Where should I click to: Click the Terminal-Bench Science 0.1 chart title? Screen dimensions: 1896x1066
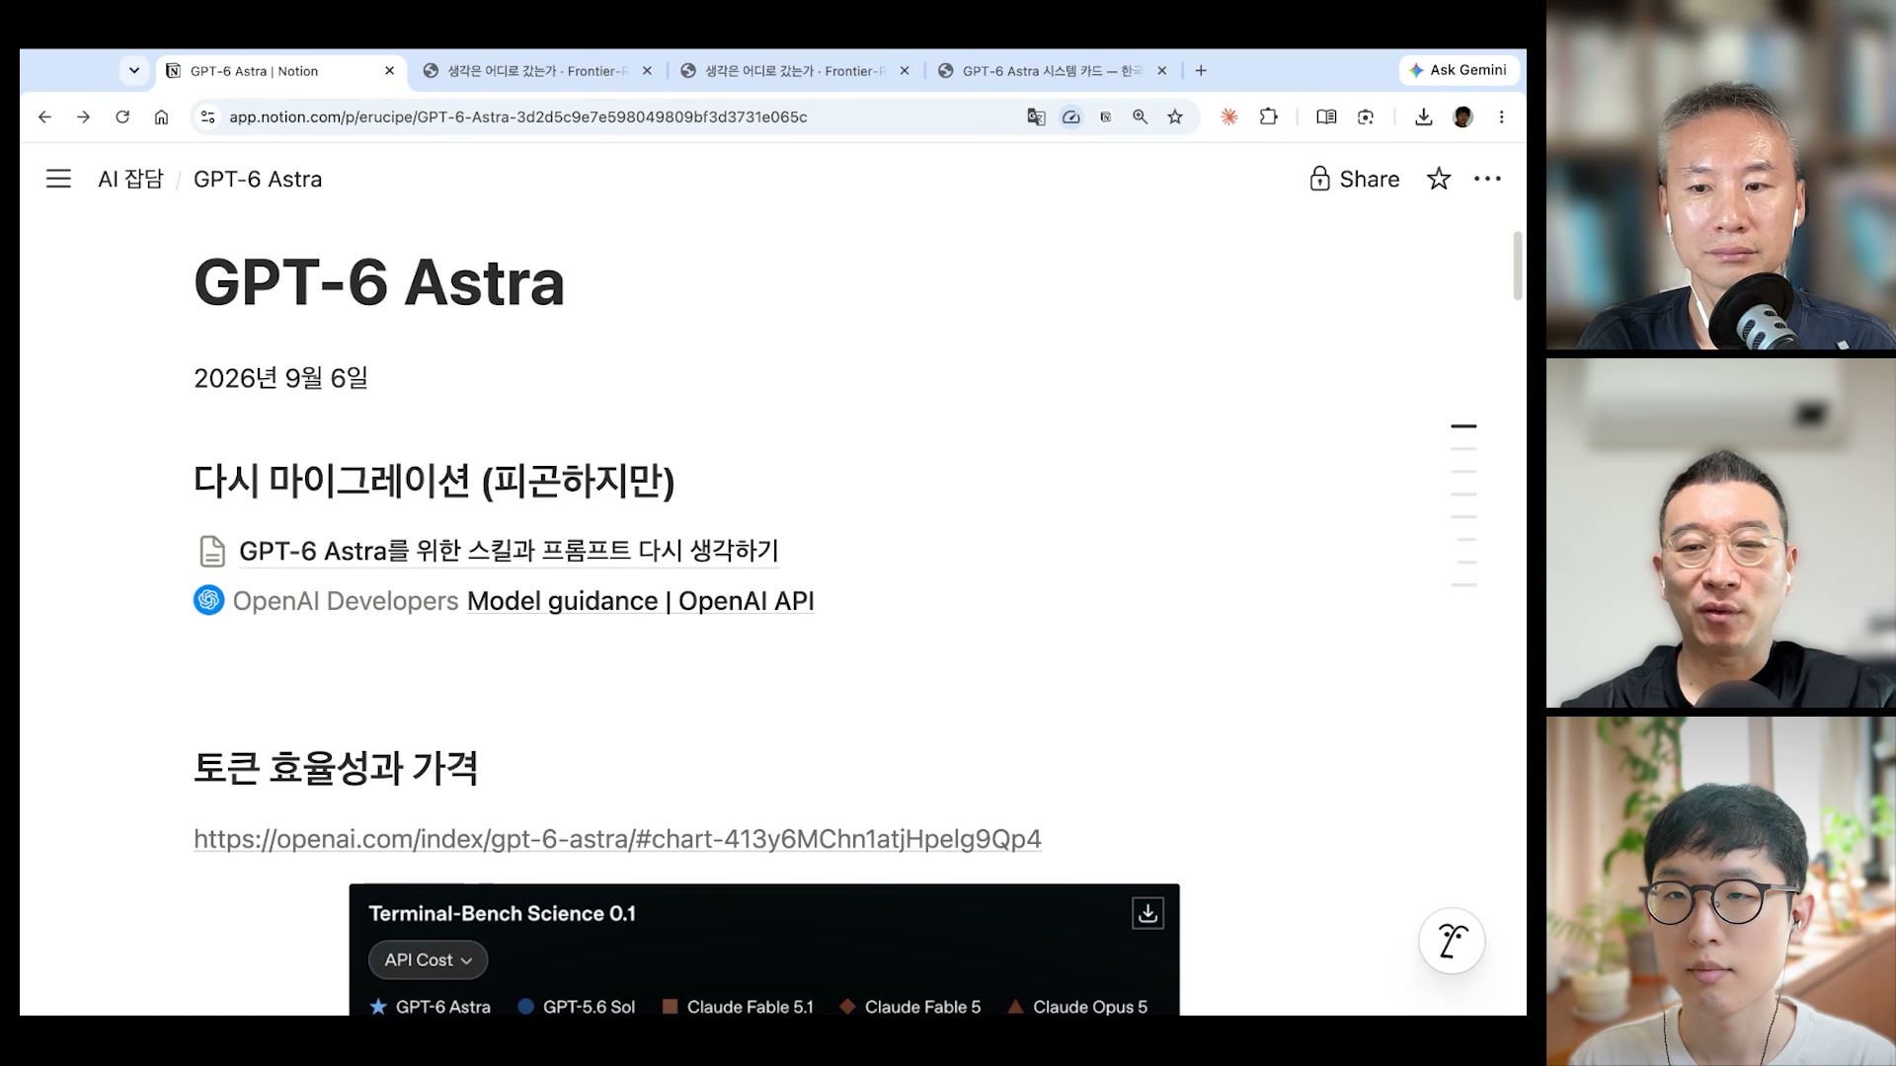tap(502, 914)
